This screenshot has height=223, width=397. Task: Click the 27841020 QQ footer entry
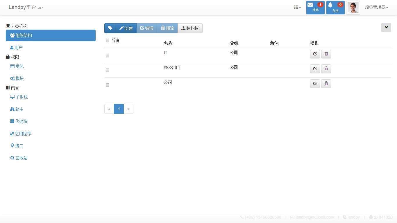pyautogui.click(x=381, y=217)
